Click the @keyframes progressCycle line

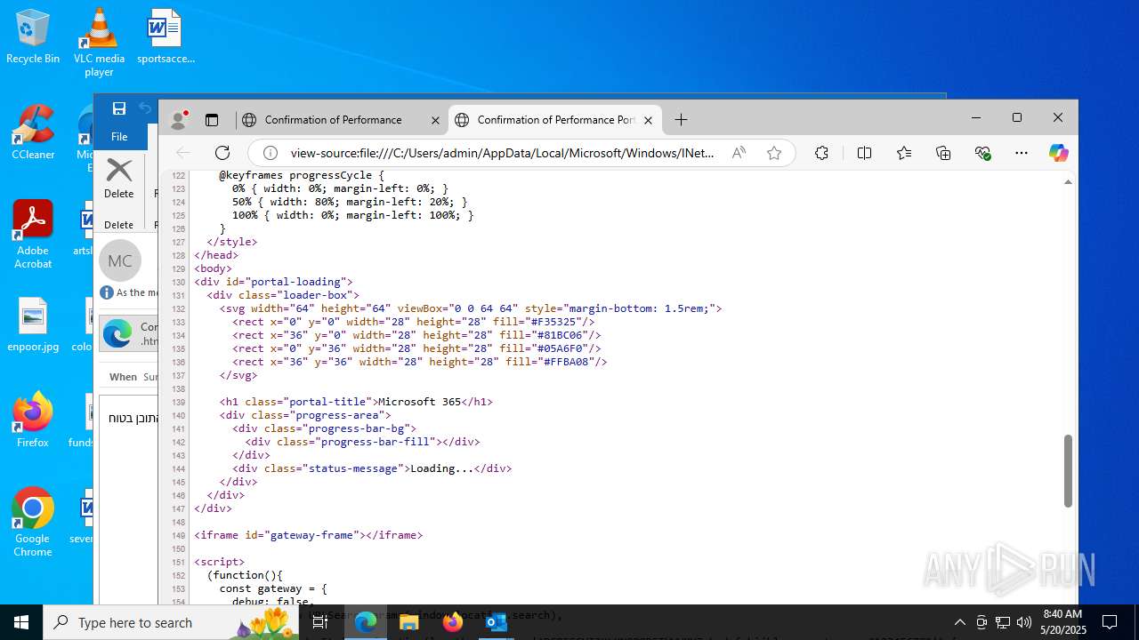click(302, 175)
